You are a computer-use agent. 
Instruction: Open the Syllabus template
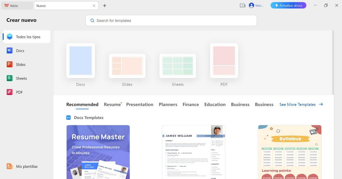[290, 152]
